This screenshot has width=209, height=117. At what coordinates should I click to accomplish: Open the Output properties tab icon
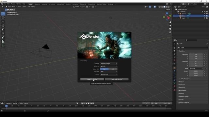point(174,51)
